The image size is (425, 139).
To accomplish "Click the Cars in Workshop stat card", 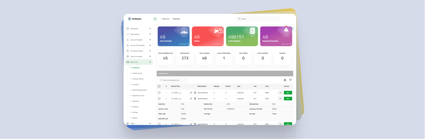I will click(224, 58).
